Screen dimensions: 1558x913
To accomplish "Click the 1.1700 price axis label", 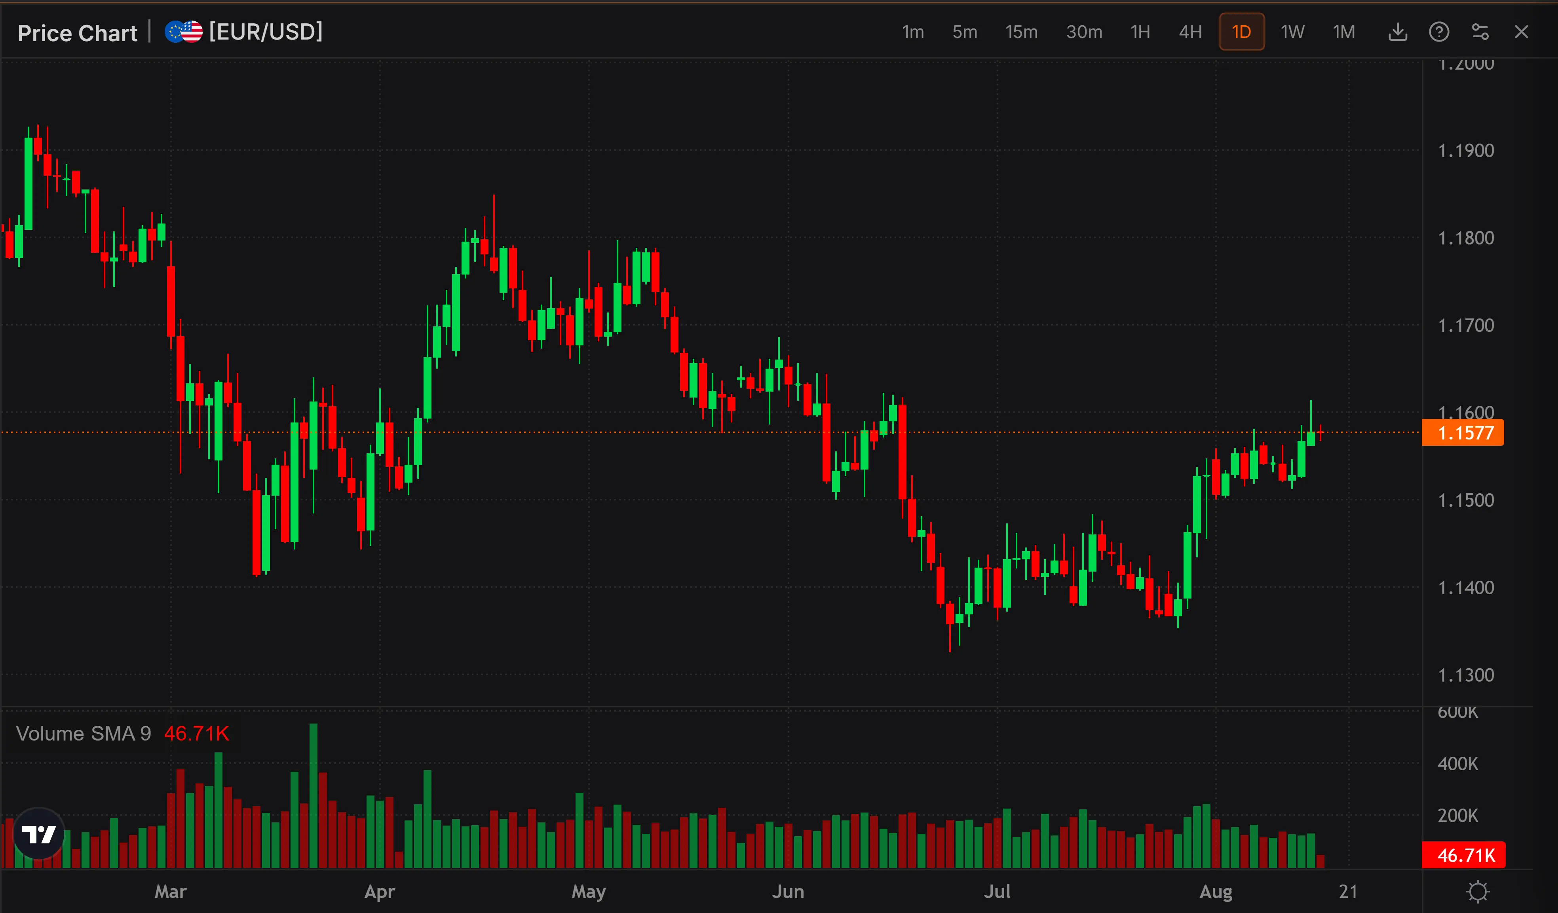I will point(1466,325).
